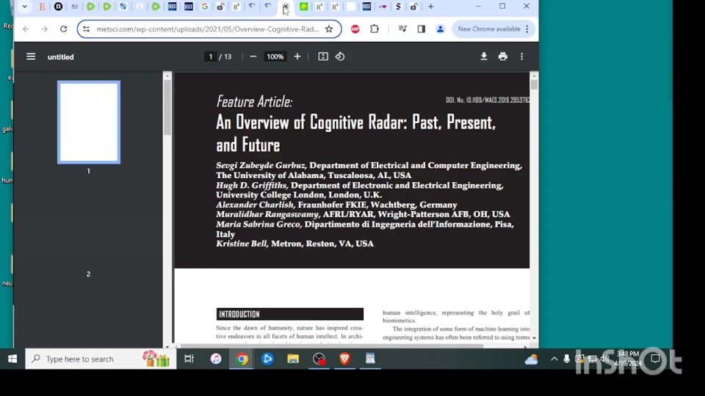Open PDF viewer more actions menu
The width and height of the screenshot is (705, 396).
coord(522,56)
